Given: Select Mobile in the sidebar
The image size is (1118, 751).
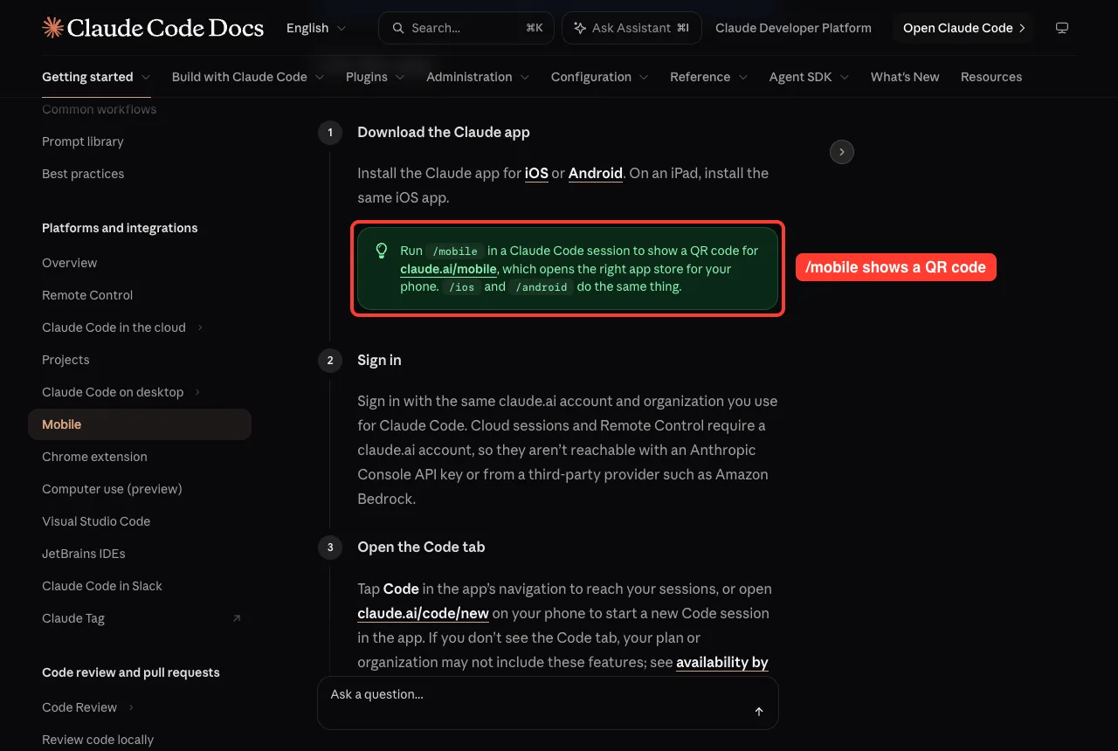Looking at the screenshot, I should 140,424.
